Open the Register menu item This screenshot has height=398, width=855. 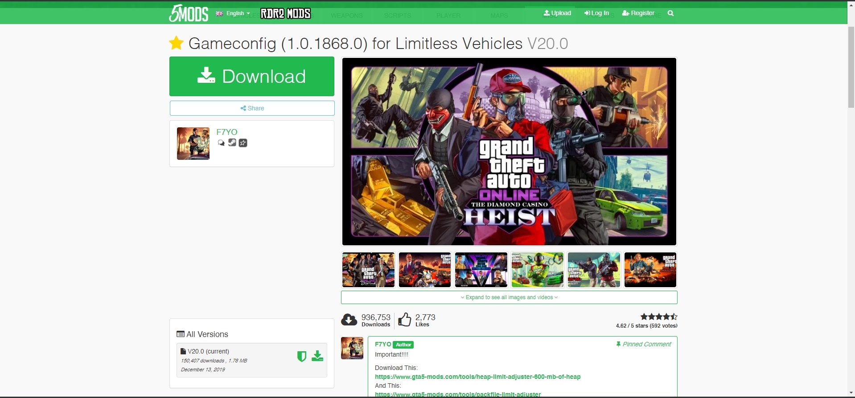pos(638,13)
